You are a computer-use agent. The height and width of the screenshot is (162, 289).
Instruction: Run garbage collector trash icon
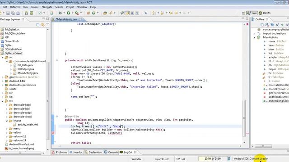tap(229, 159)
